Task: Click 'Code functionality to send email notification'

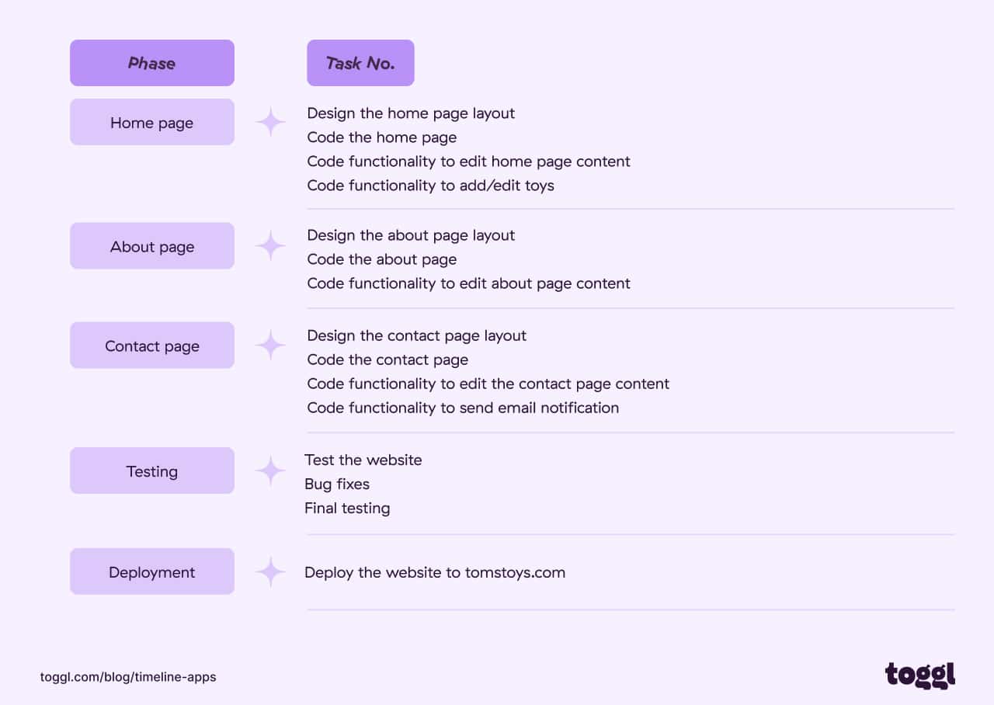Action: pos(463,408)
